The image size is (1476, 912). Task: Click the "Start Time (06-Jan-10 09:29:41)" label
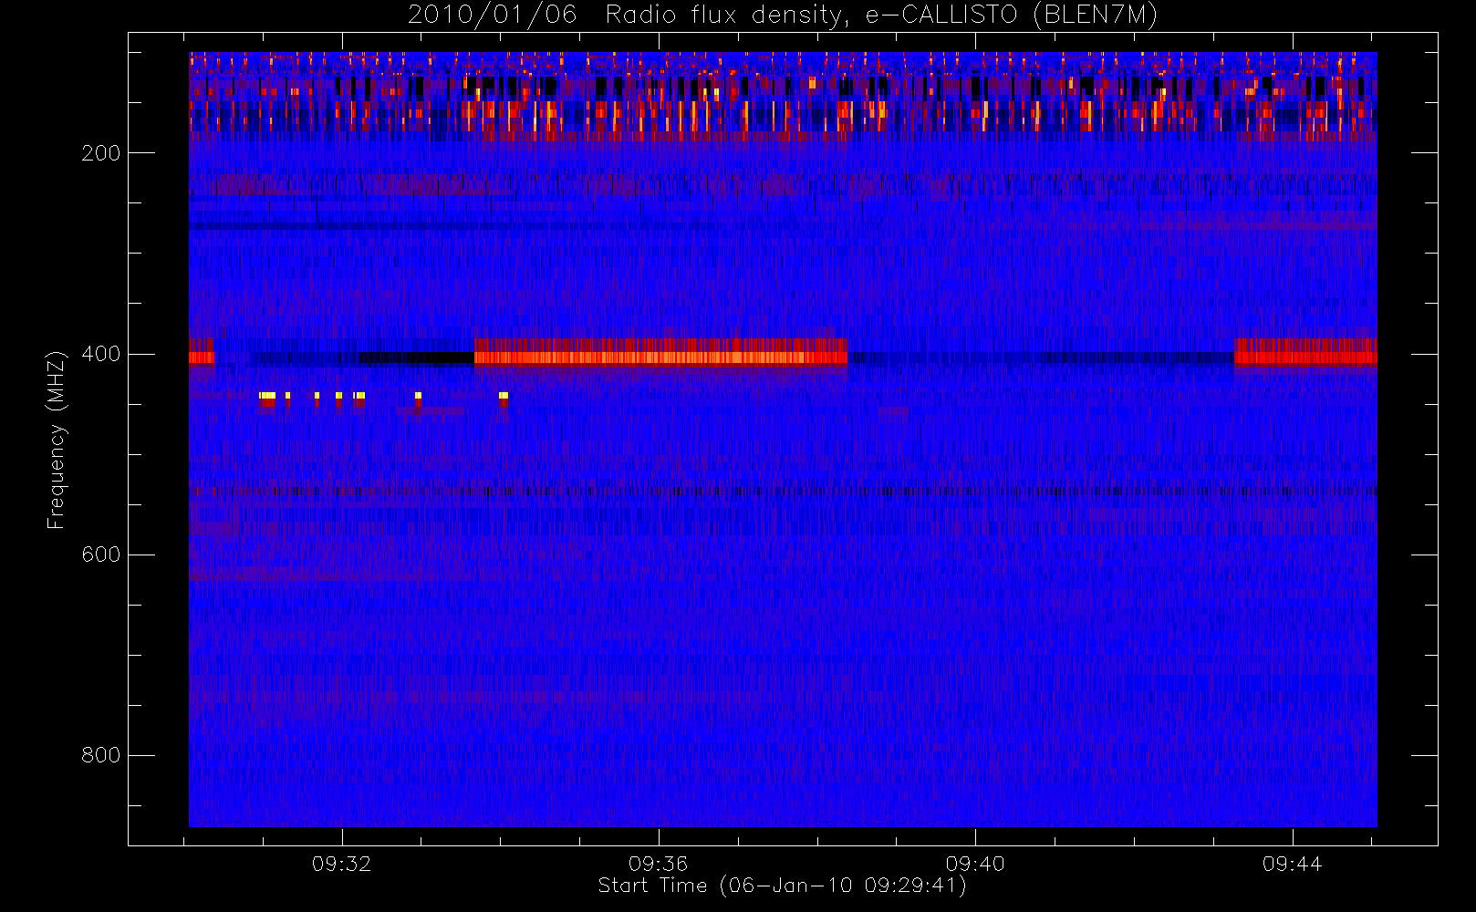coord(782,886)
